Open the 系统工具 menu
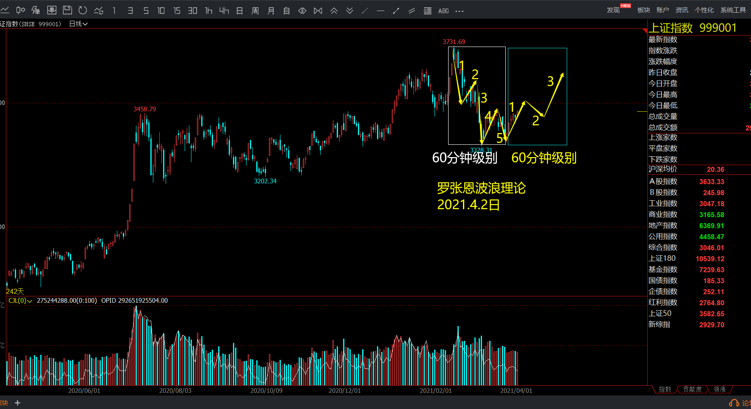751x409 pixels. point(733,10)
